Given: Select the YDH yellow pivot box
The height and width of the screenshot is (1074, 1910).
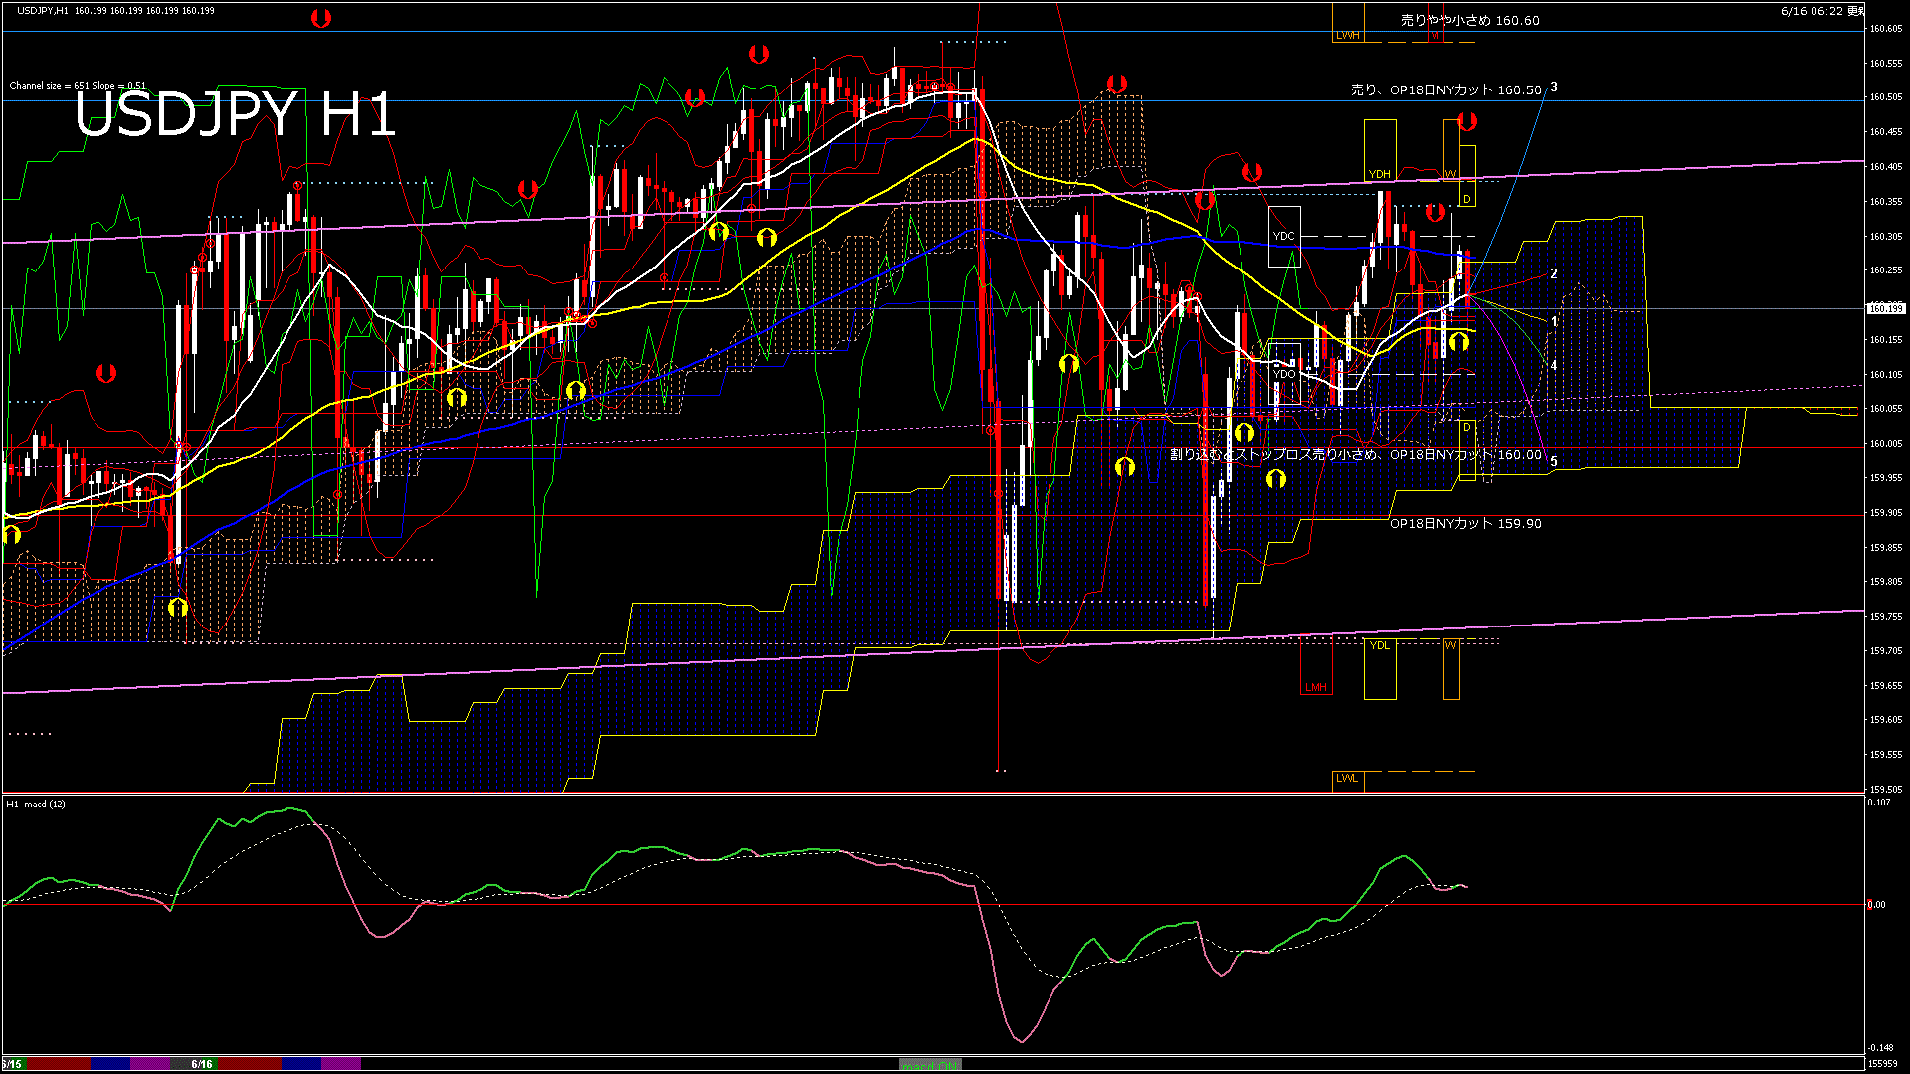Looking at the screenshot, I should [1379, 150].
